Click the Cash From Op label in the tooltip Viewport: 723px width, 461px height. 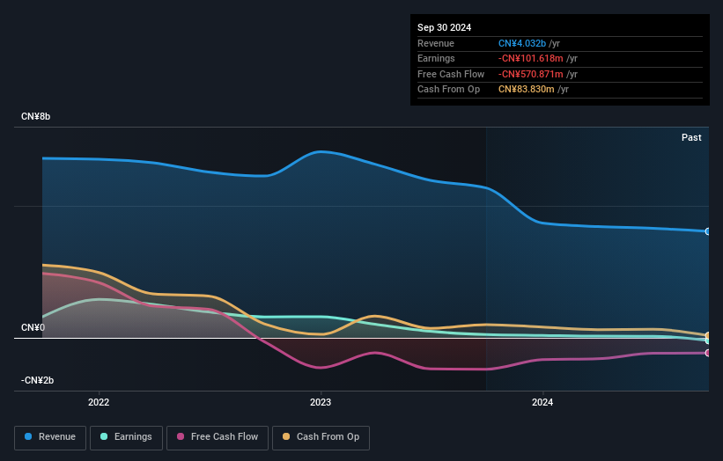448,90
